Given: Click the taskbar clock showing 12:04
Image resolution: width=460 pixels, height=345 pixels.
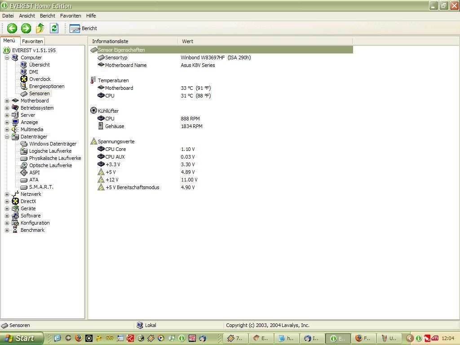Looking at the screenshot, I should (x=448, y=338).
